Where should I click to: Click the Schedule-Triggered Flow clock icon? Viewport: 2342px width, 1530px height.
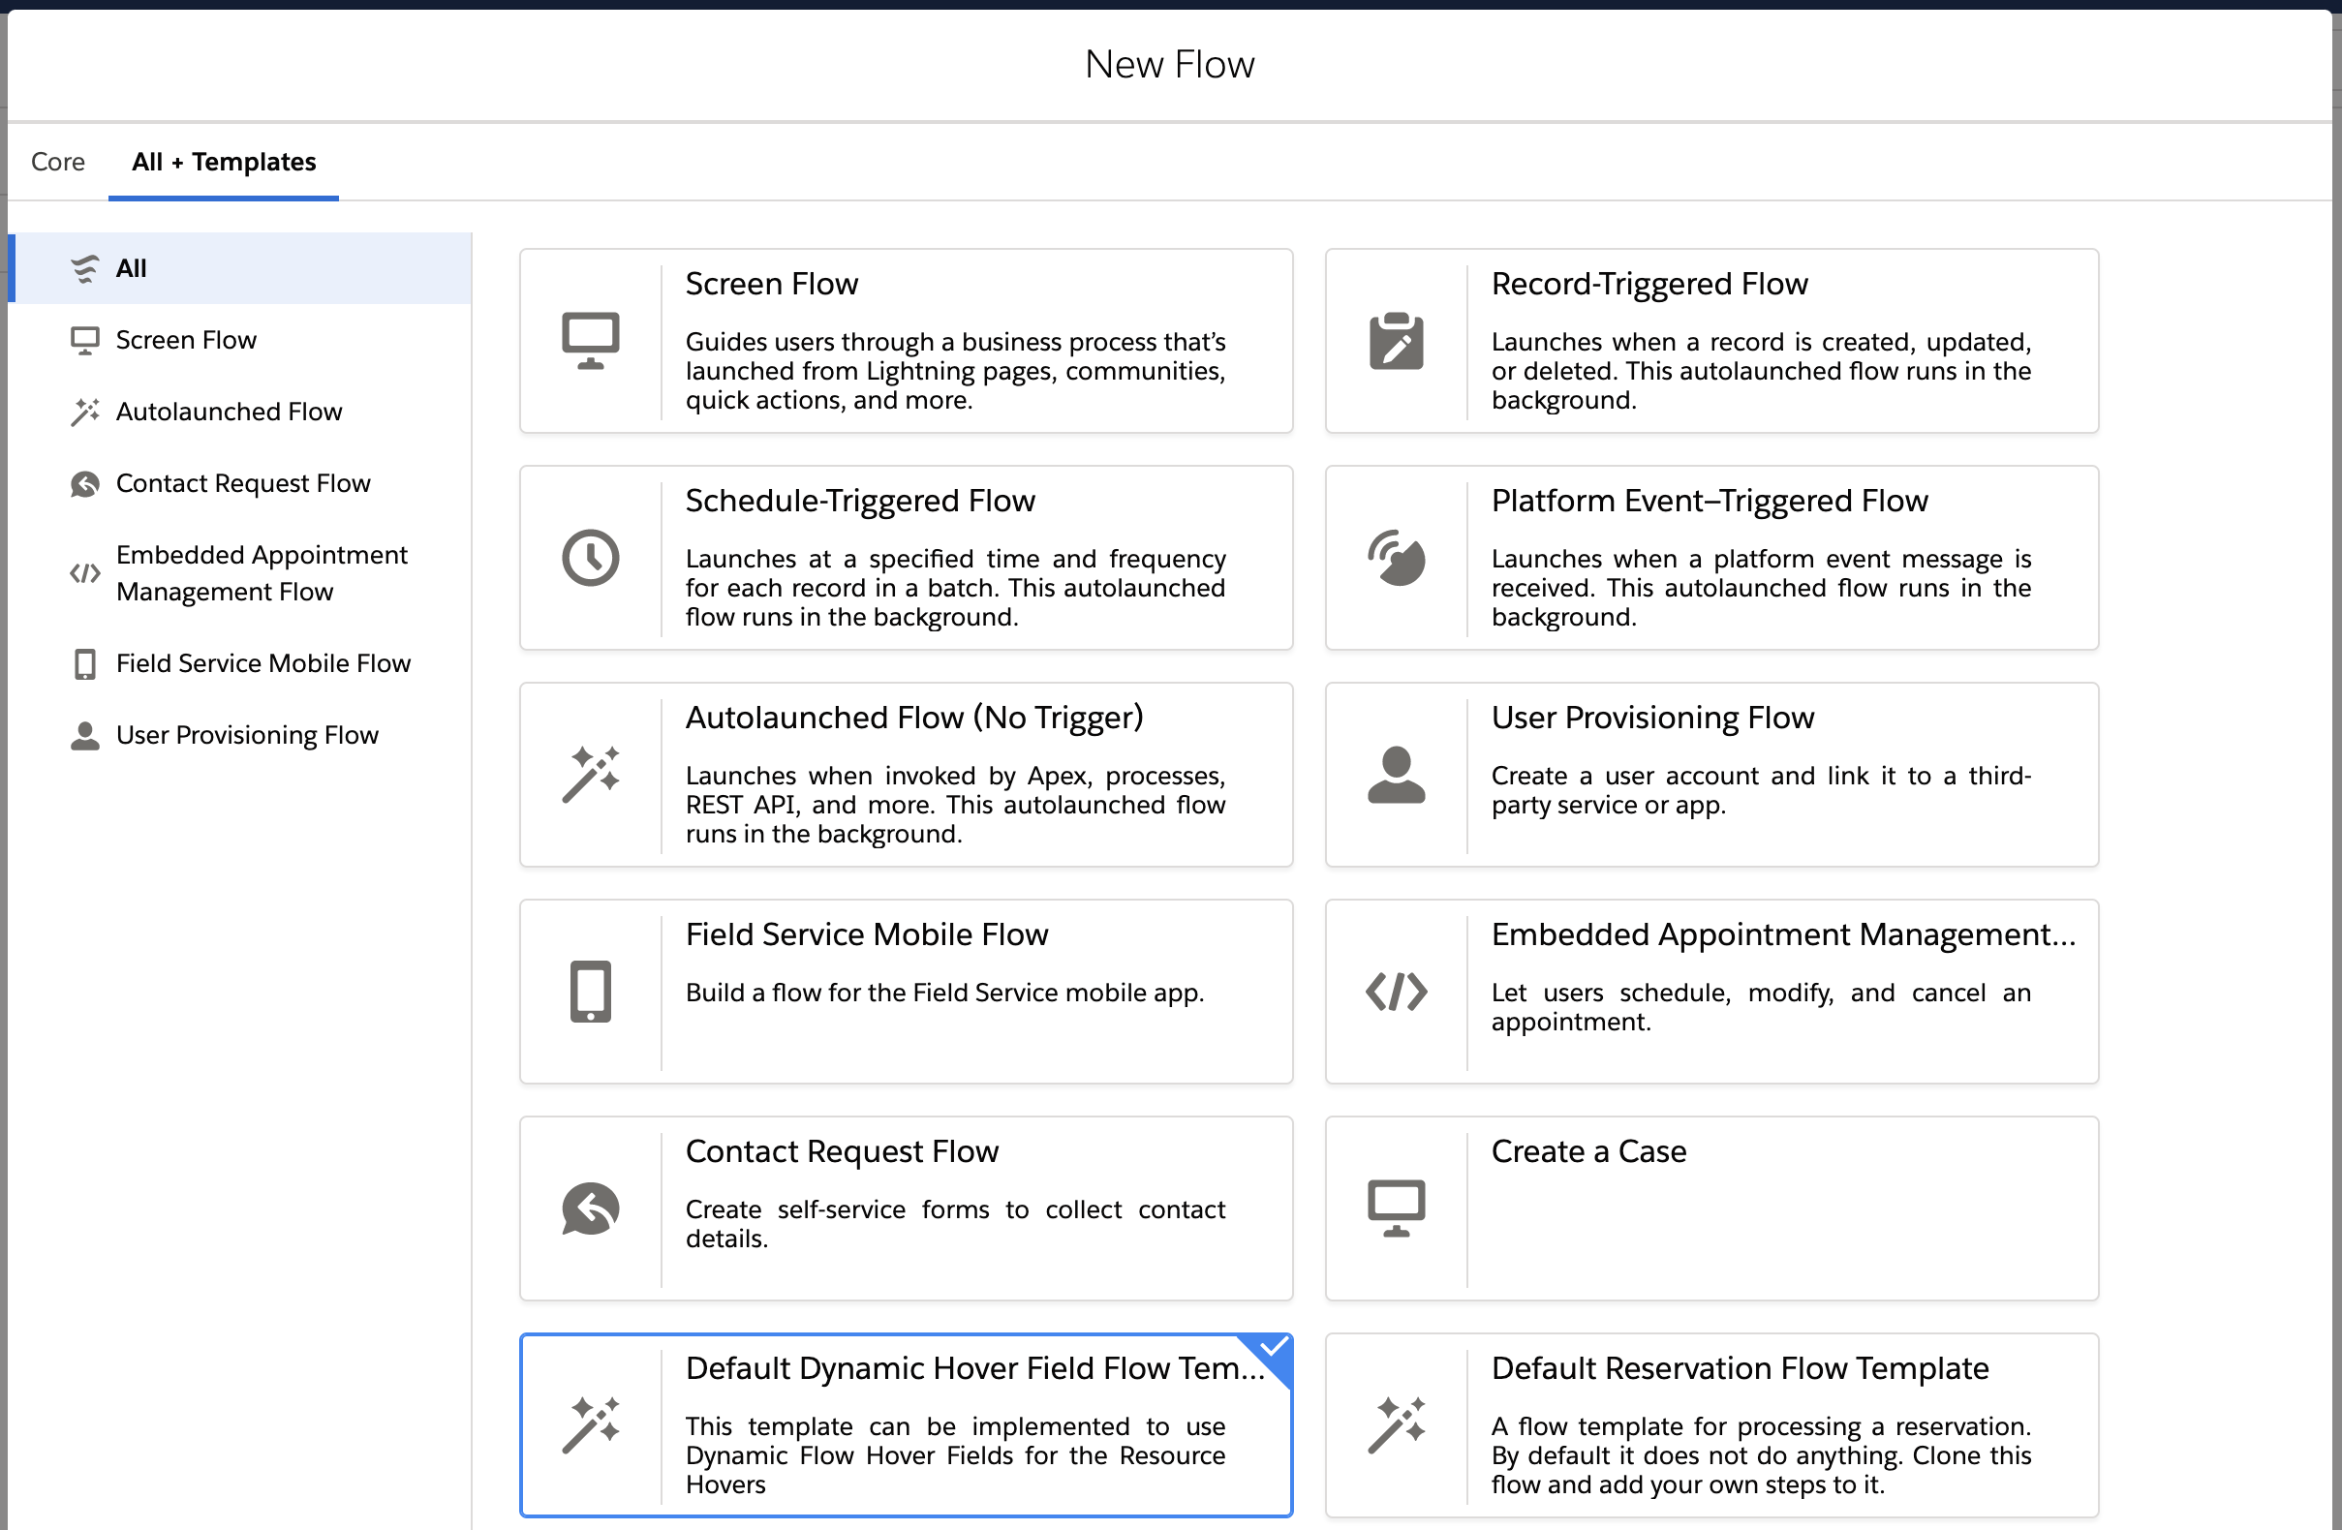click(x=591, y=558)
